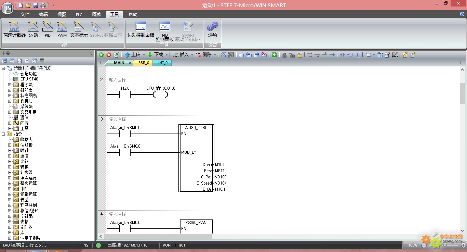Select the AXIS0_CTRL instruction box
467x252 pixels.
tap(196, 158)
